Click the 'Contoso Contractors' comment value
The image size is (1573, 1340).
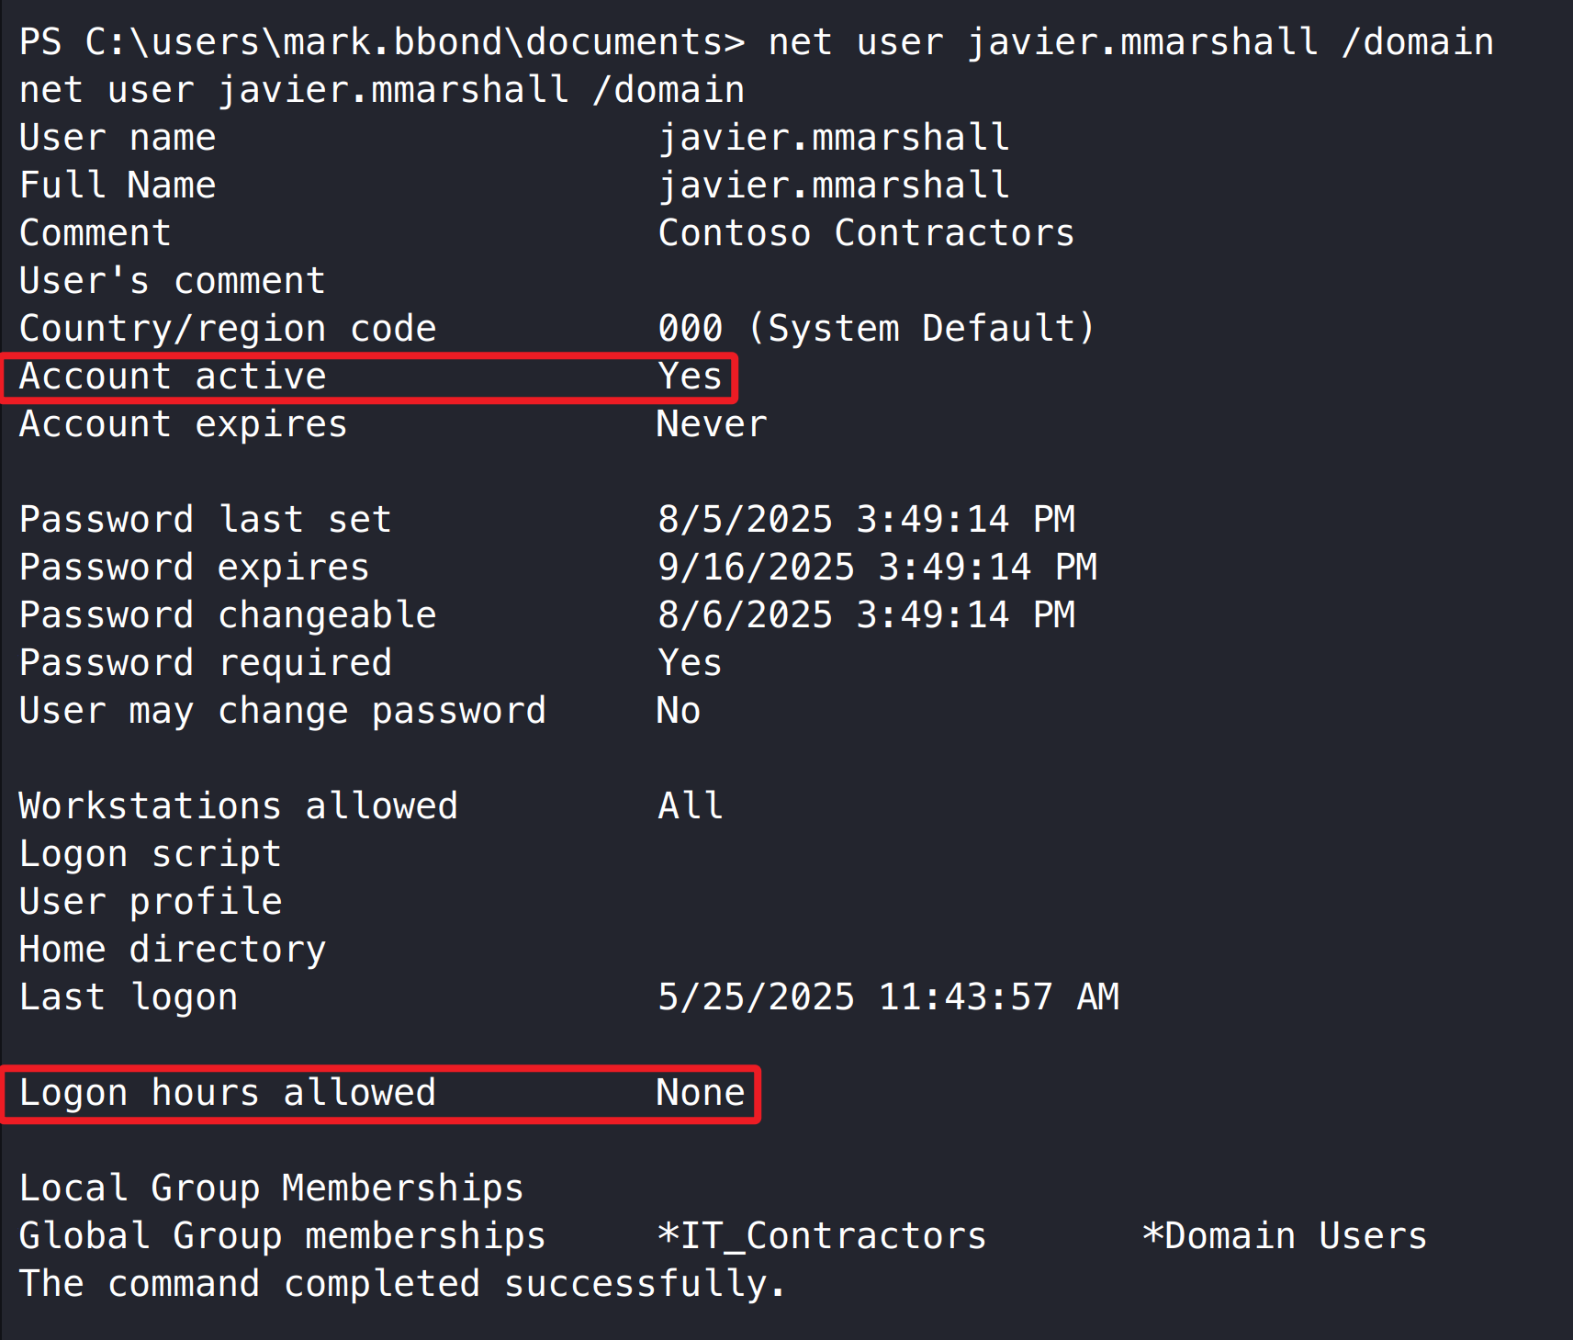pyautogui.click(x=865, y=233)
